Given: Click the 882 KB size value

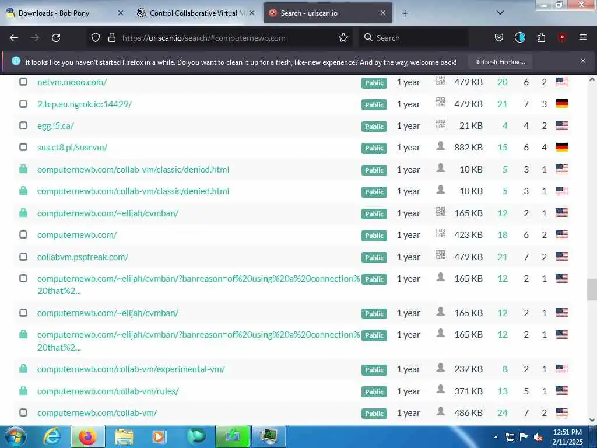Looking at the screenshot, I should pyautogui.click(x=468, y=148).
